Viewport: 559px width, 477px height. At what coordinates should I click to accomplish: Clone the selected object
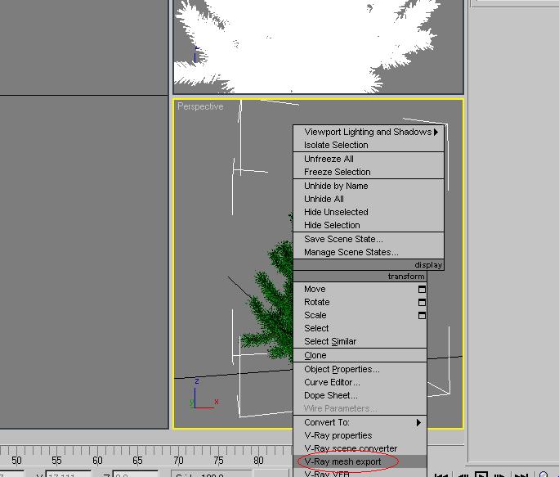pyautogui.click(x=315, y=355)
